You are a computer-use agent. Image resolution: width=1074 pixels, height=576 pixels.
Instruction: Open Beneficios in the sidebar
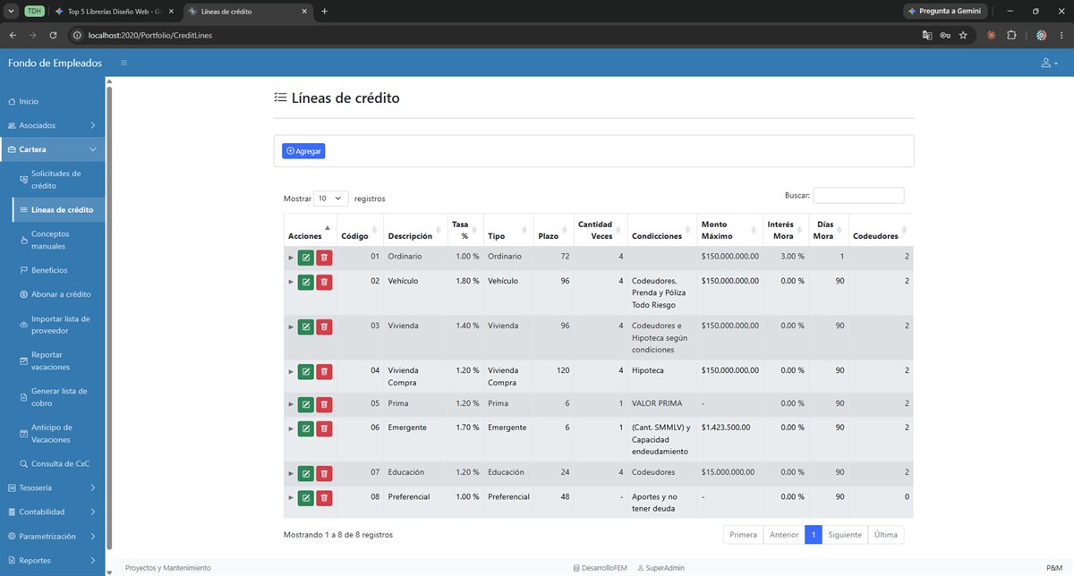click(58, 270)
